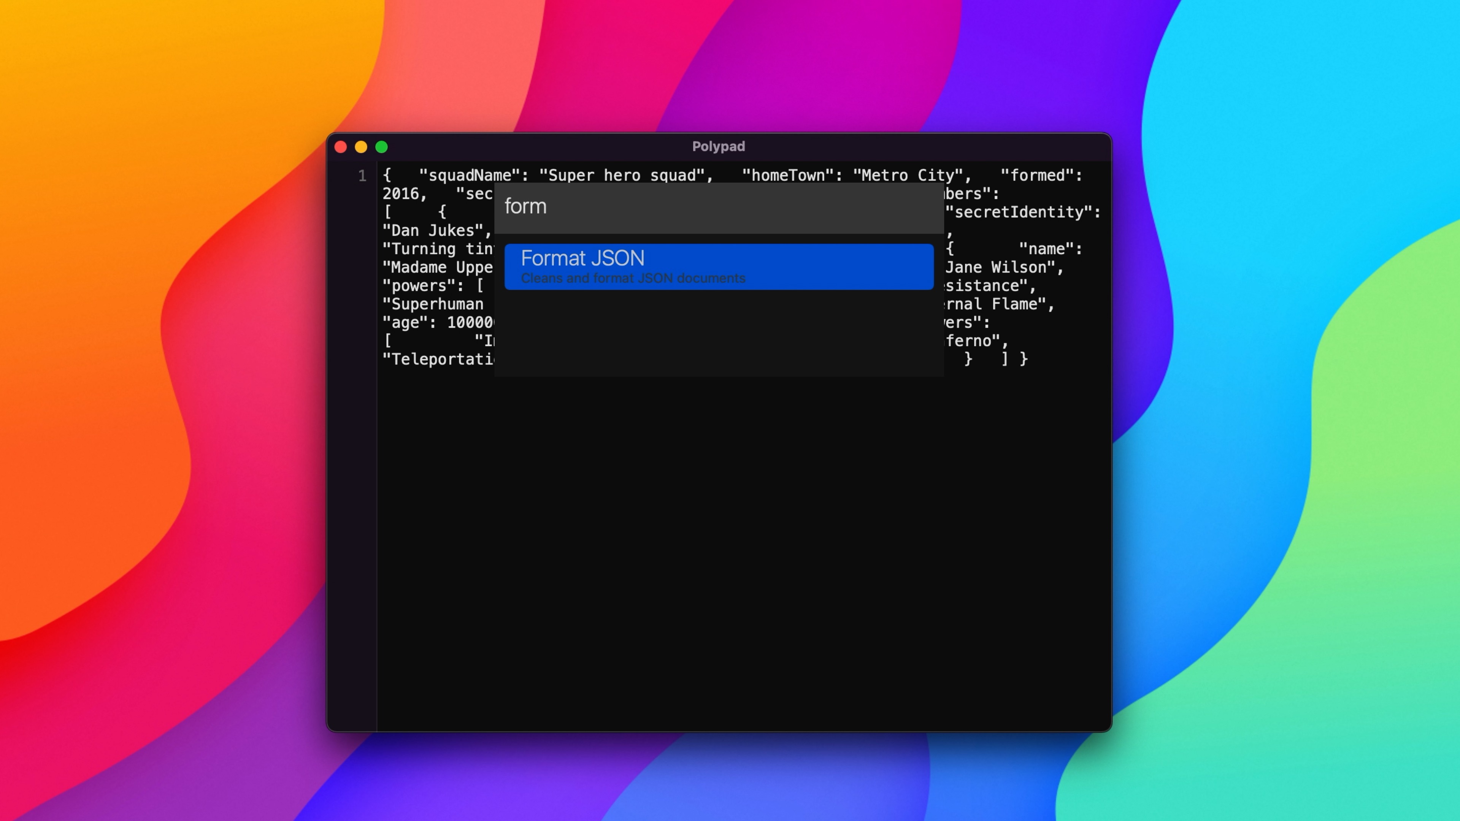Click empty area below command results
Image resolution: width=1460 pixels, height=821 pixels.
pyautogui.click(x=718, y=334)
